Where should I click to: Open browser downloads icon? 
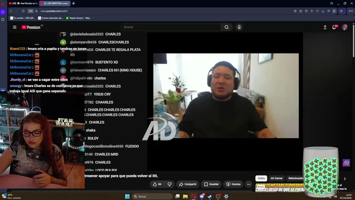coord(323,11)
